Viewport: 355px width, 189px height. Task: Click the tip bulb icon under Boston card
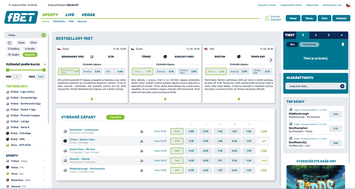tap(239, 99)
